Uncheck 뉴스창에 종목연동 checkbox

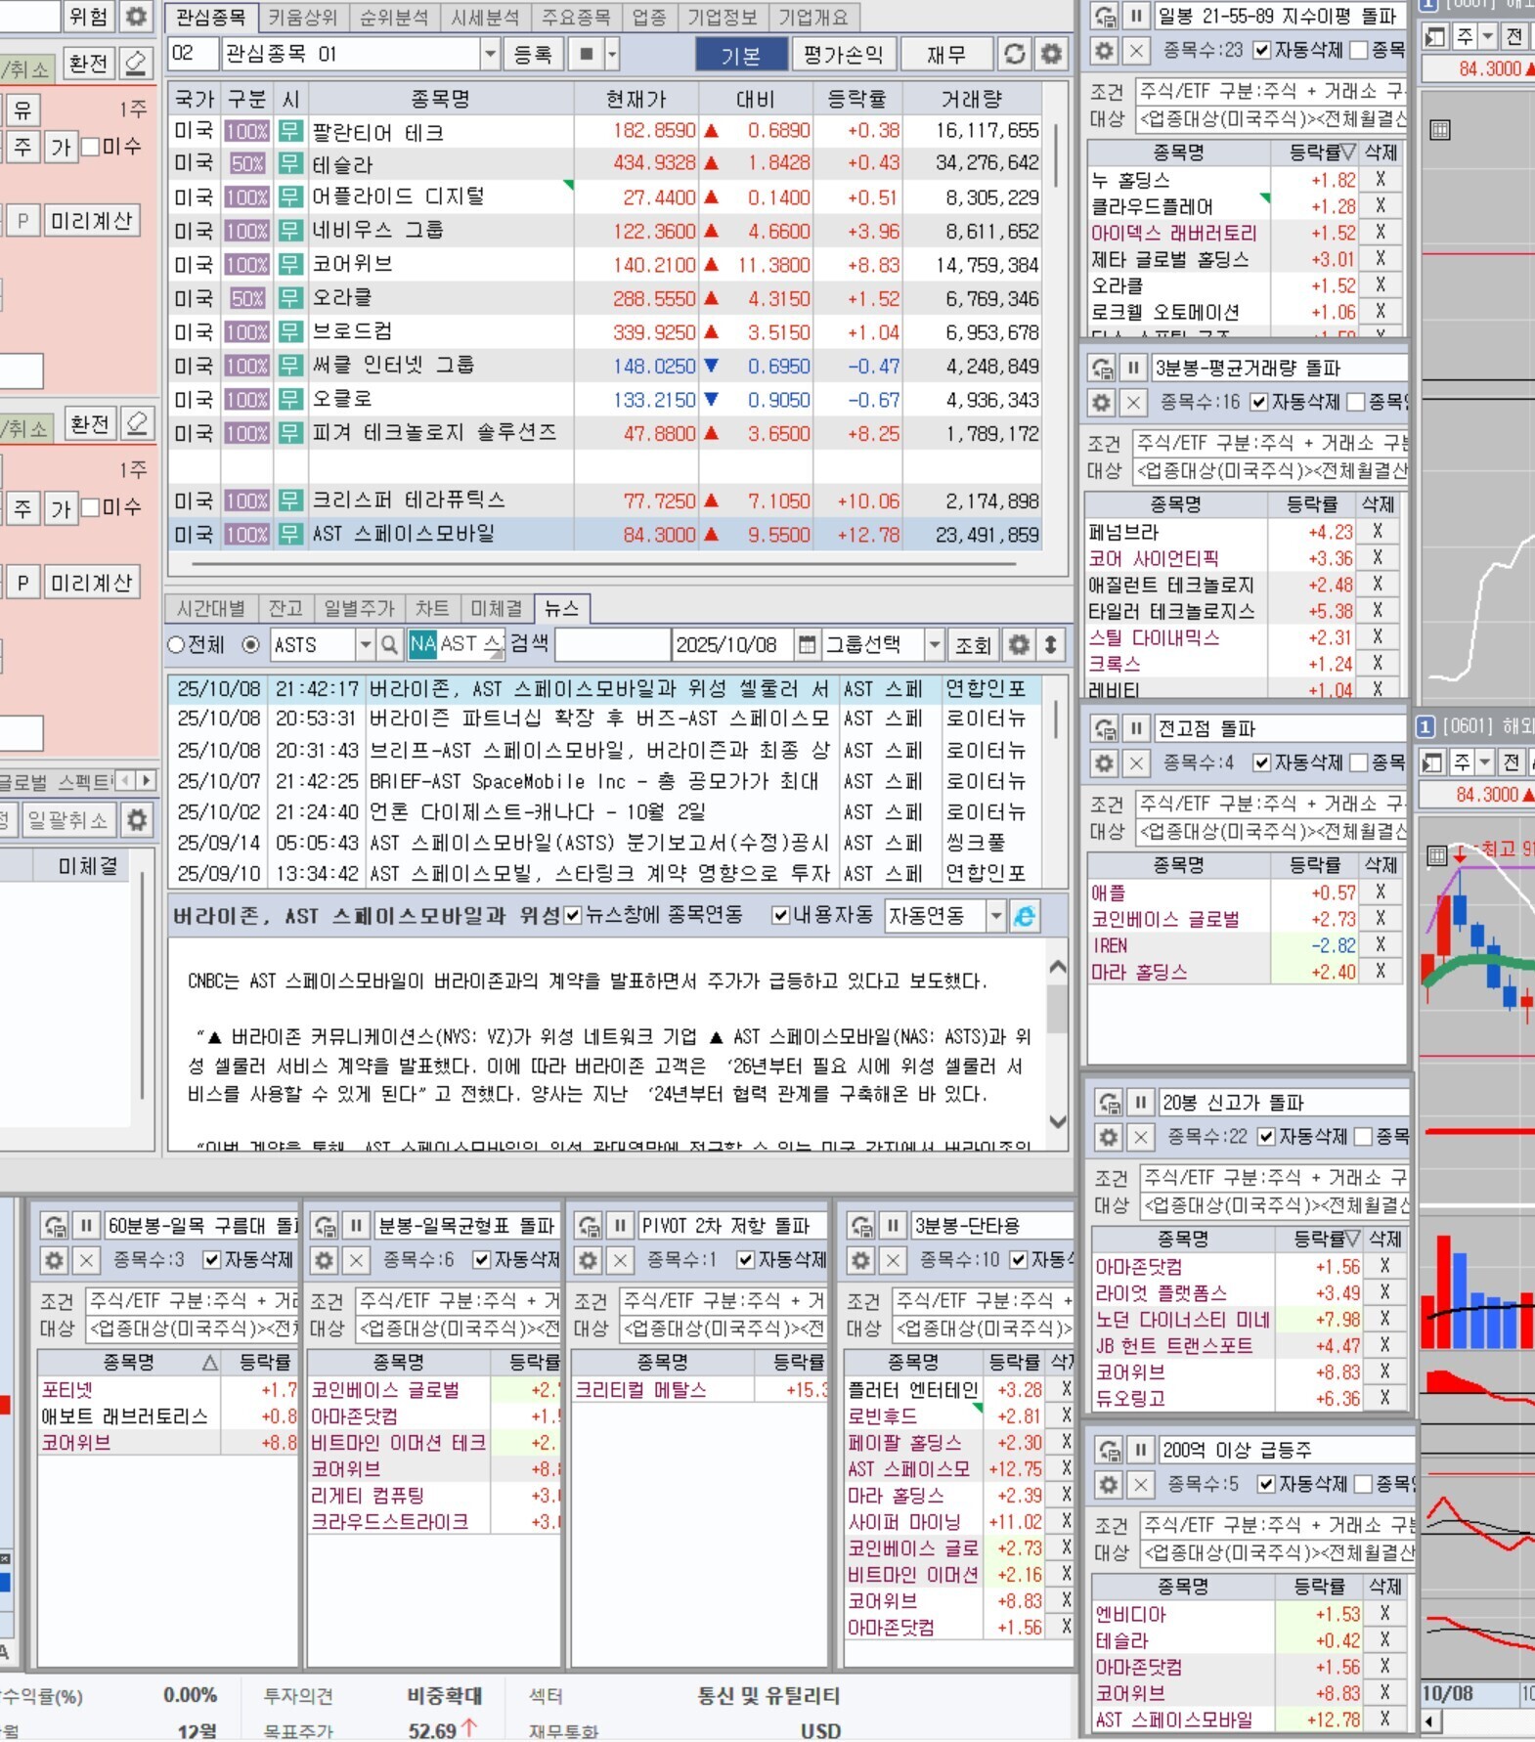573,916
